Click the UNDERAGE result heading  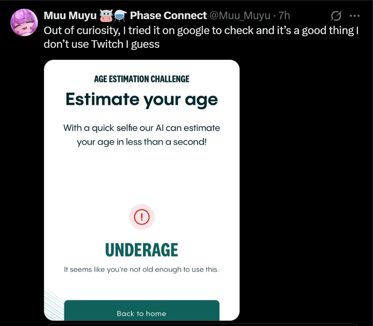(x=141, y=250)
